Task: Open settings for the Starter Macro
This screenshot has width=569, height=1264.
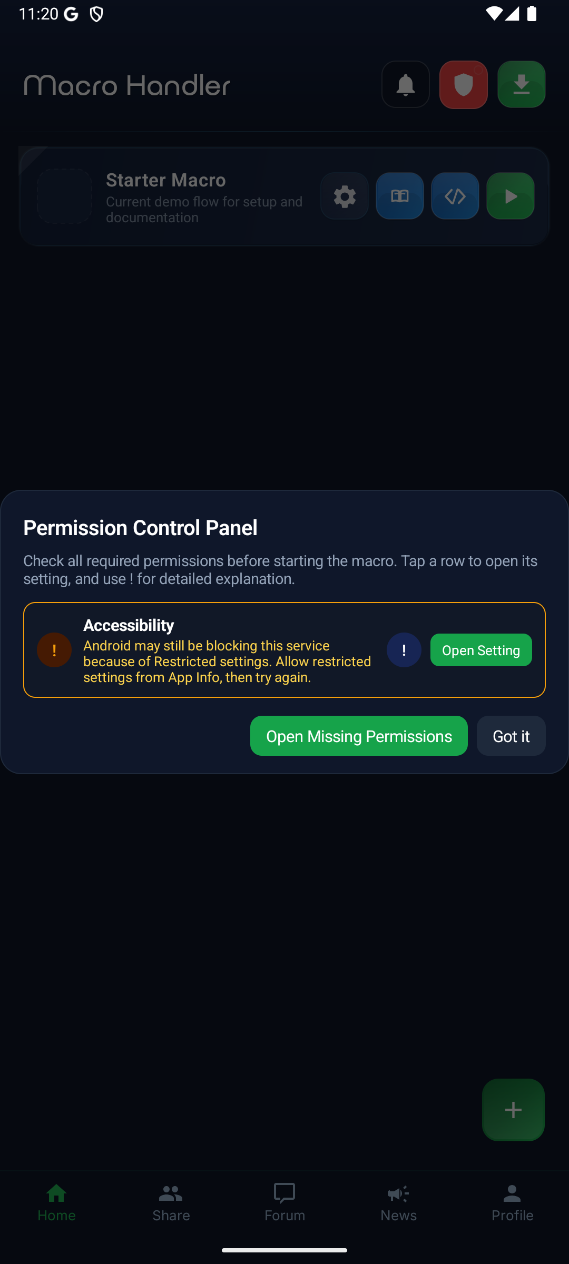Action: point(344,196)
